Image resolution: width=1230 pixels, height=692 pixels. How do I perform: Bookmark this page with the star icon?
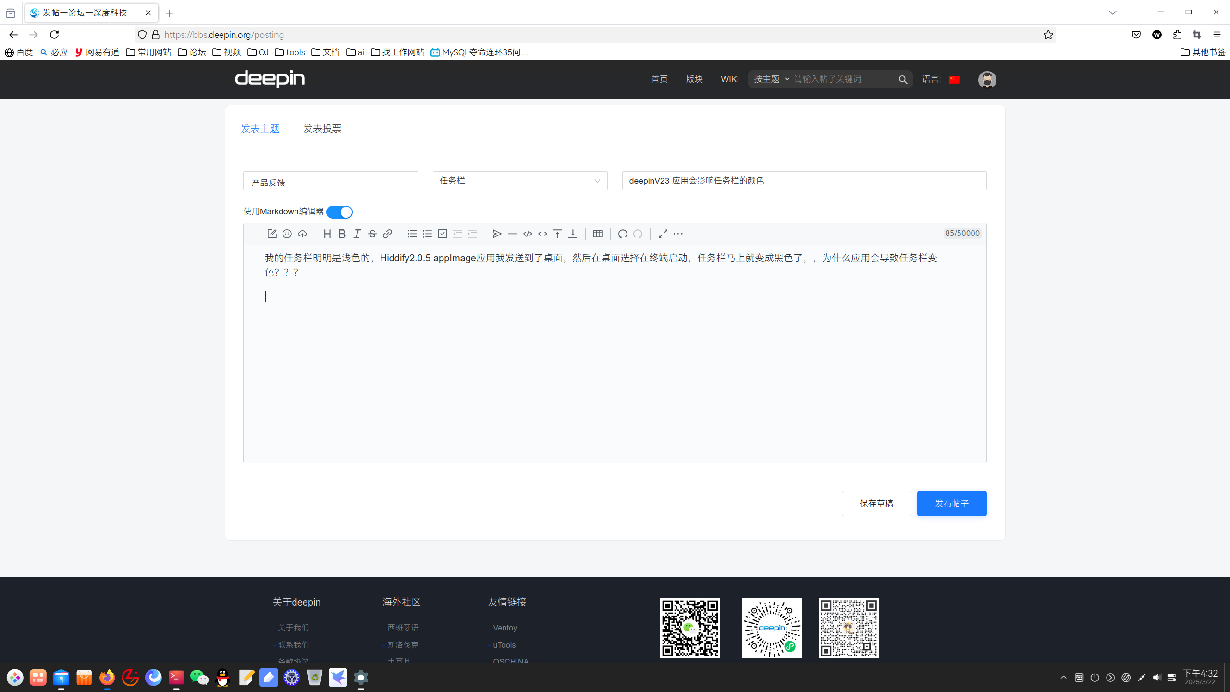point(1048,35)
